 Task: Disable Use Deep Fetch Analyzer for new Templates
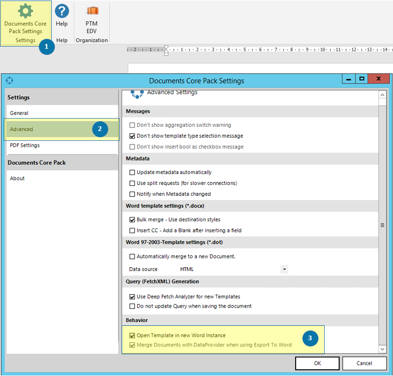[132, 297]
